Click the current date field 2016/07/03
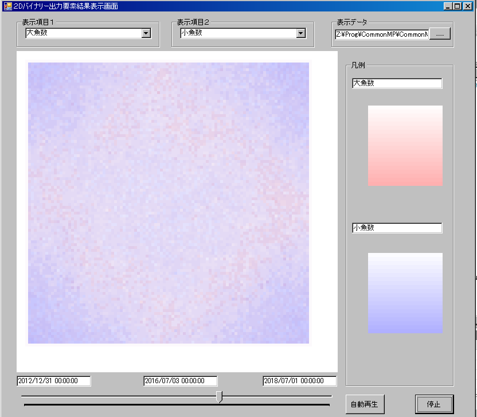This screenshot has width=477, height=417. pos(181,381)
